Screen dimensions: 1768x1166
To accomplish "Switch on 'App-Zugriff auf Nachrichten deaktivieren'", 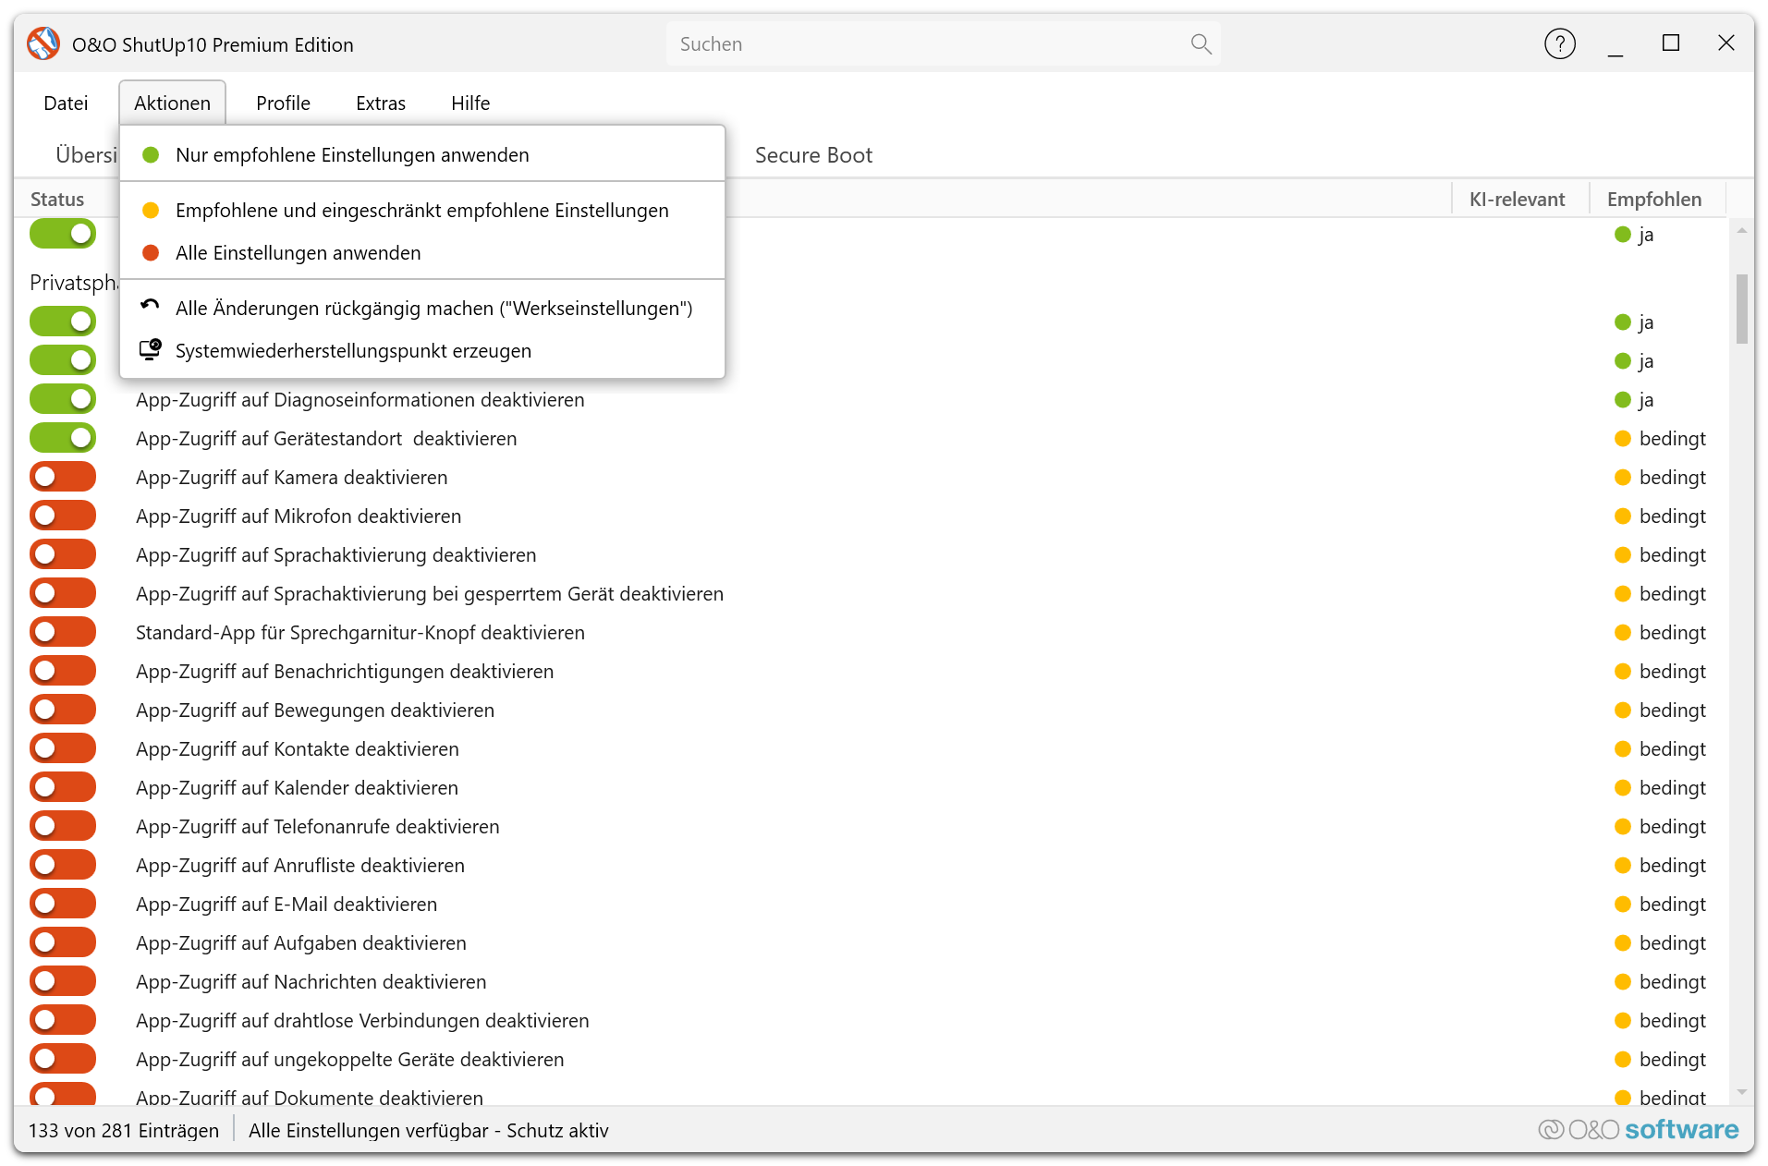I will [63, 981].
